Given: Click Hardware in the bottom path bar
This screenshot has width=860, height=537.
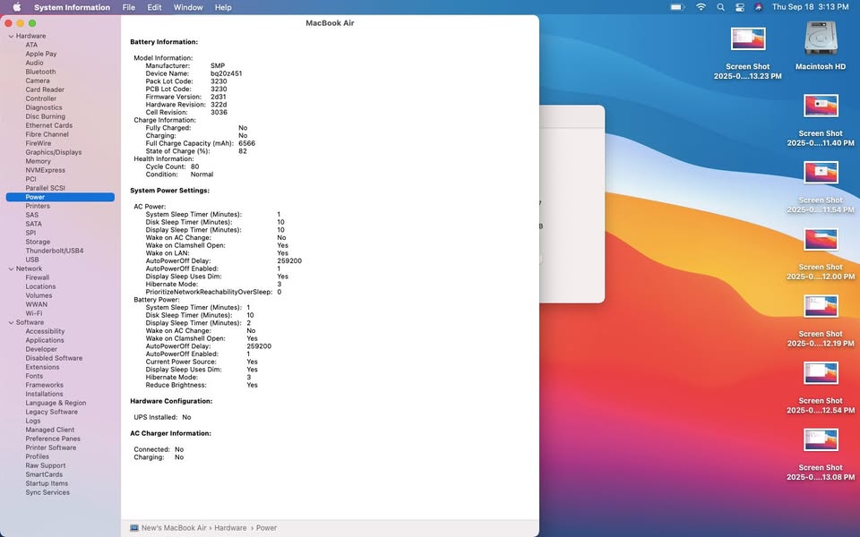Looking at the screenshot, I should 230,528.
